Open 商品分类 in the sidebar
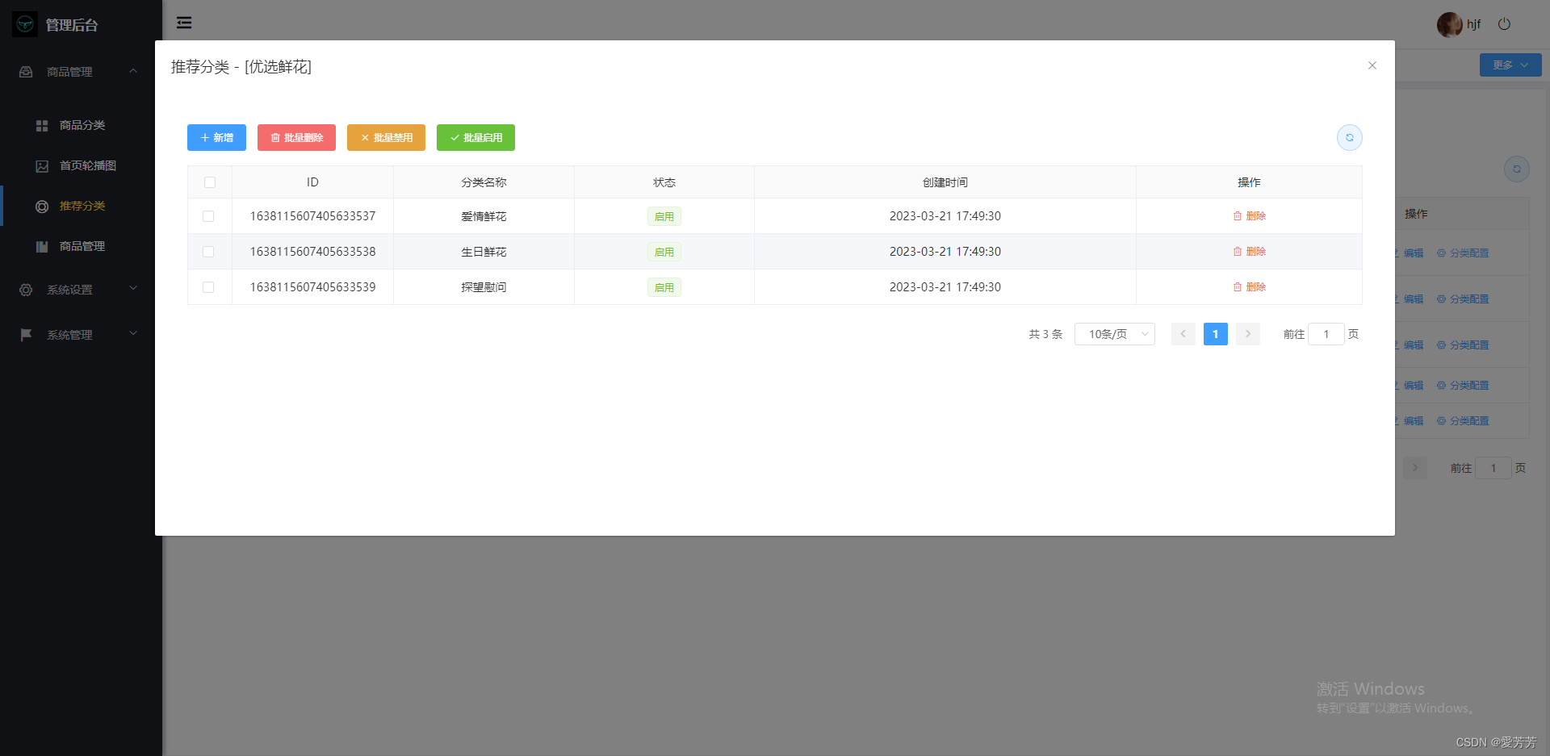 (82, 125)
